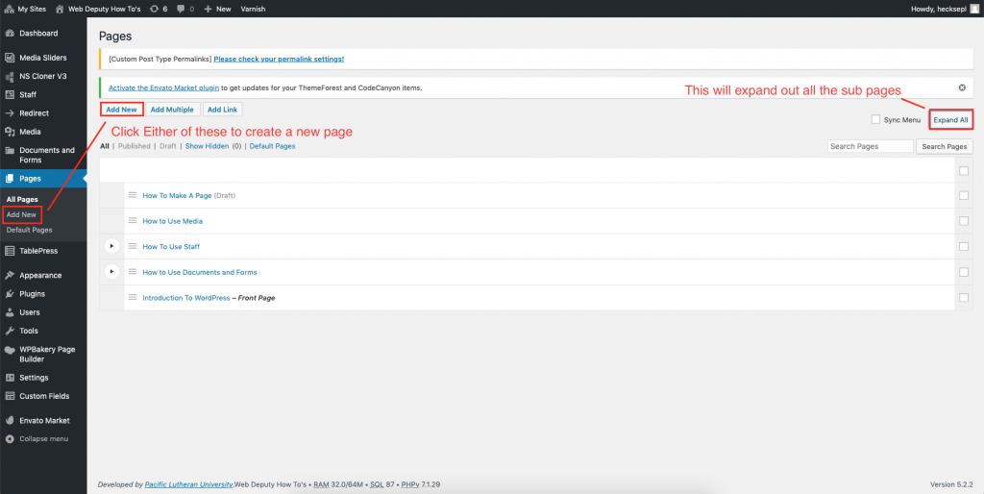
Task: Dismiss the Envato Market plugin notice
Action: coord(962,87)
